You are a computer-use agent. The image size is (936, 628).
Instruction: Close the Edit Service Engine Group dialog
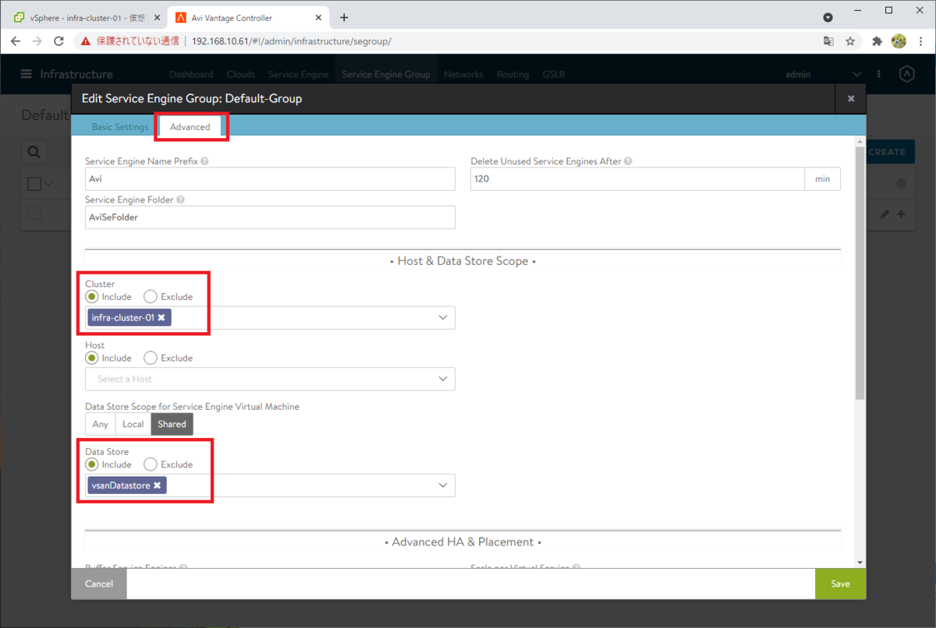click(851, 99)
